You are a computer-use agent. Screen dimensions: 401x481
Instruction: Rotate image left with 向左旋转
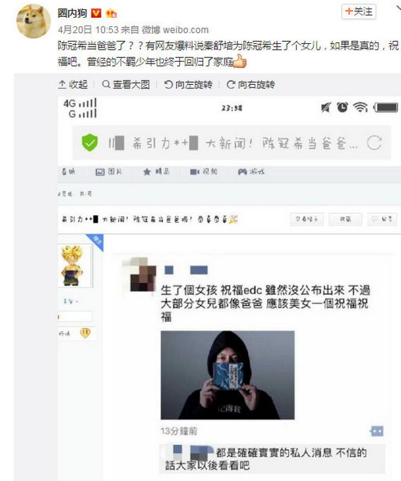188,84
